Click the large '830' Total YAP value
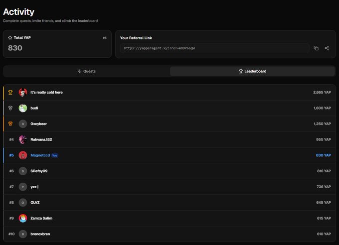Viewport: 339px width, 245px height. 15,48
